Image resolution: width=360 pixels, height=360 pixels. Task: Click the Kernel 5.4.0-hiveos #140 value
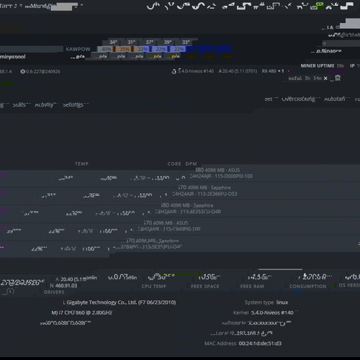pos(272,312)
